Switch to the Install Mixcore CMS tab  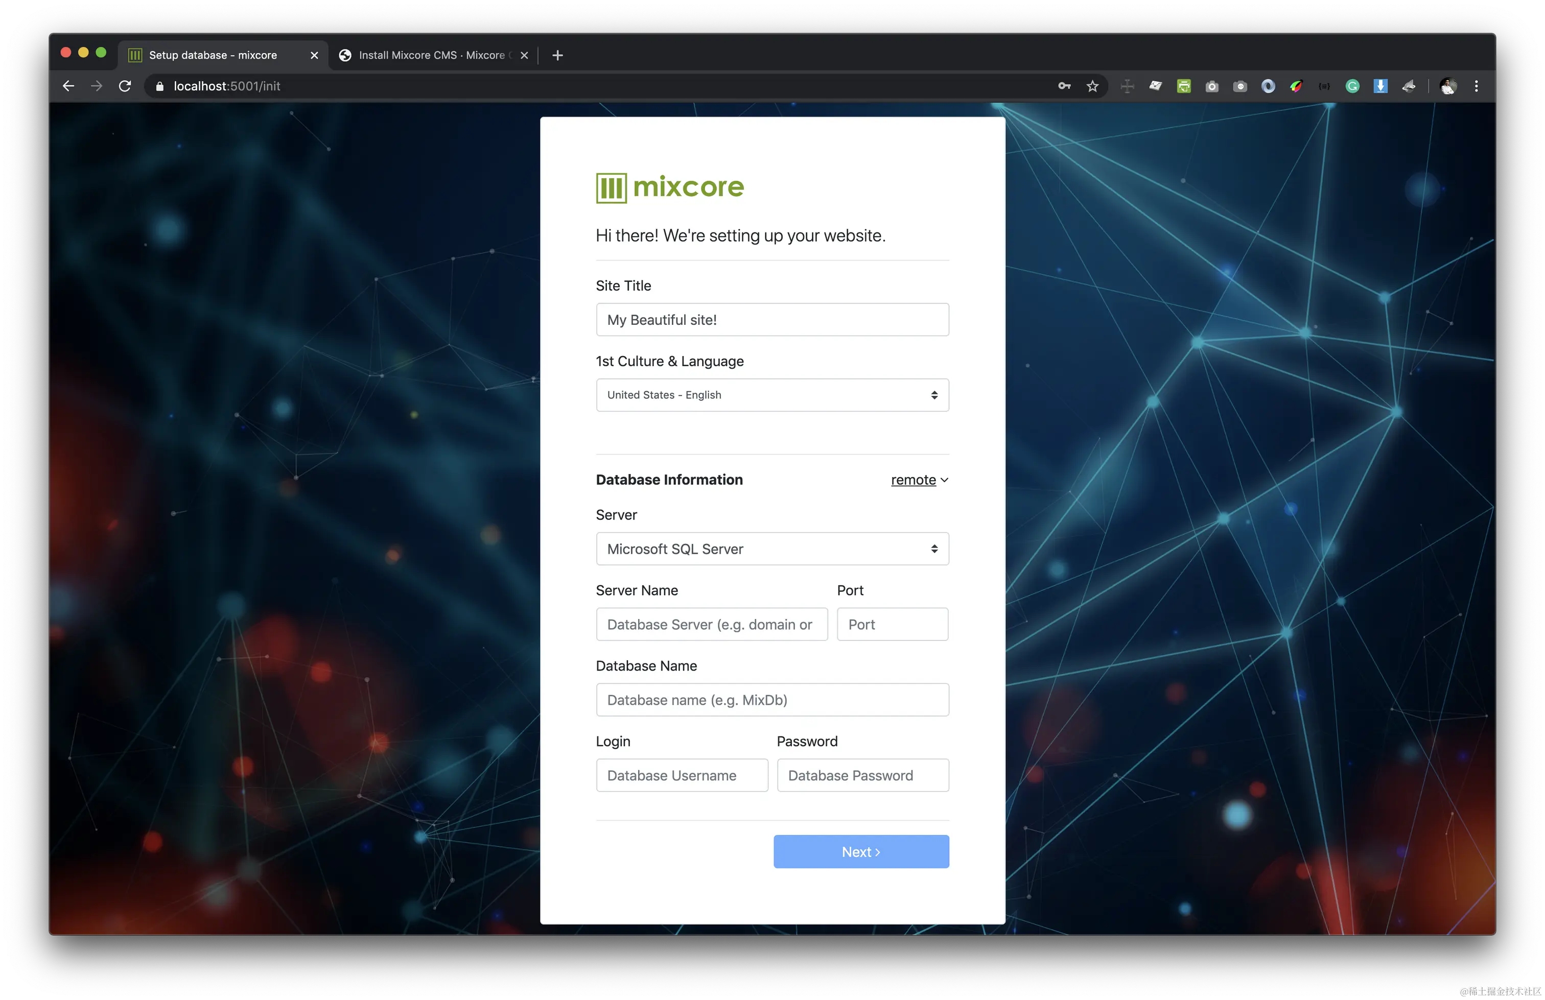tap(431, 55)
